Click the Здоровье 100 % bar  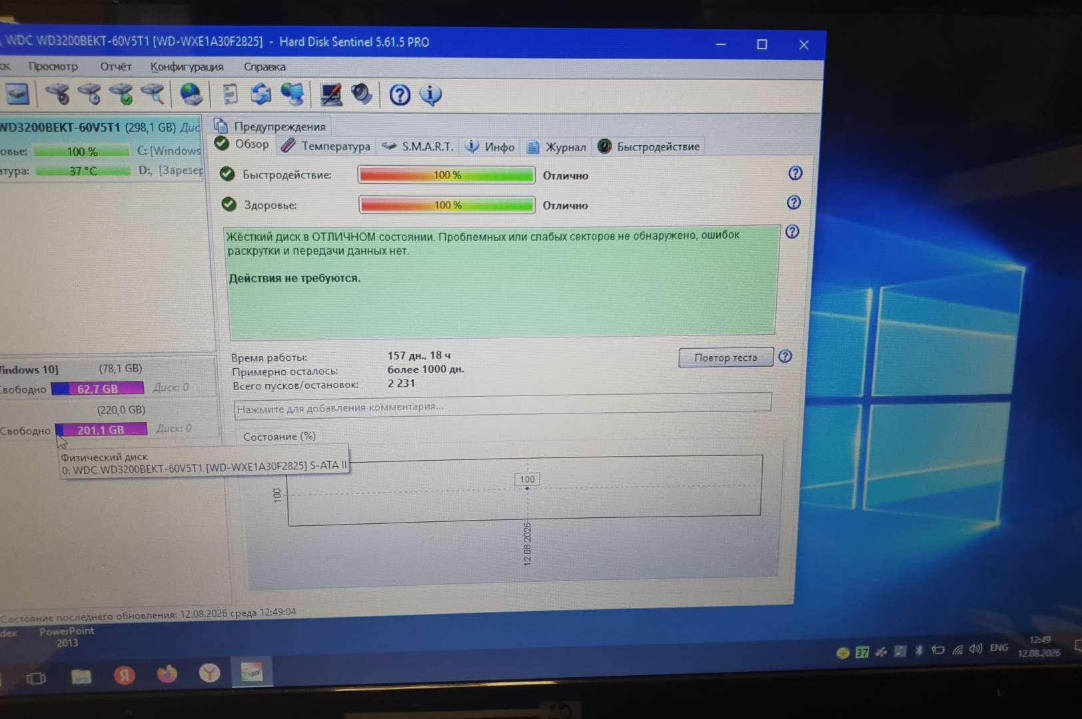pyautogui.click(x=446, y=204)
